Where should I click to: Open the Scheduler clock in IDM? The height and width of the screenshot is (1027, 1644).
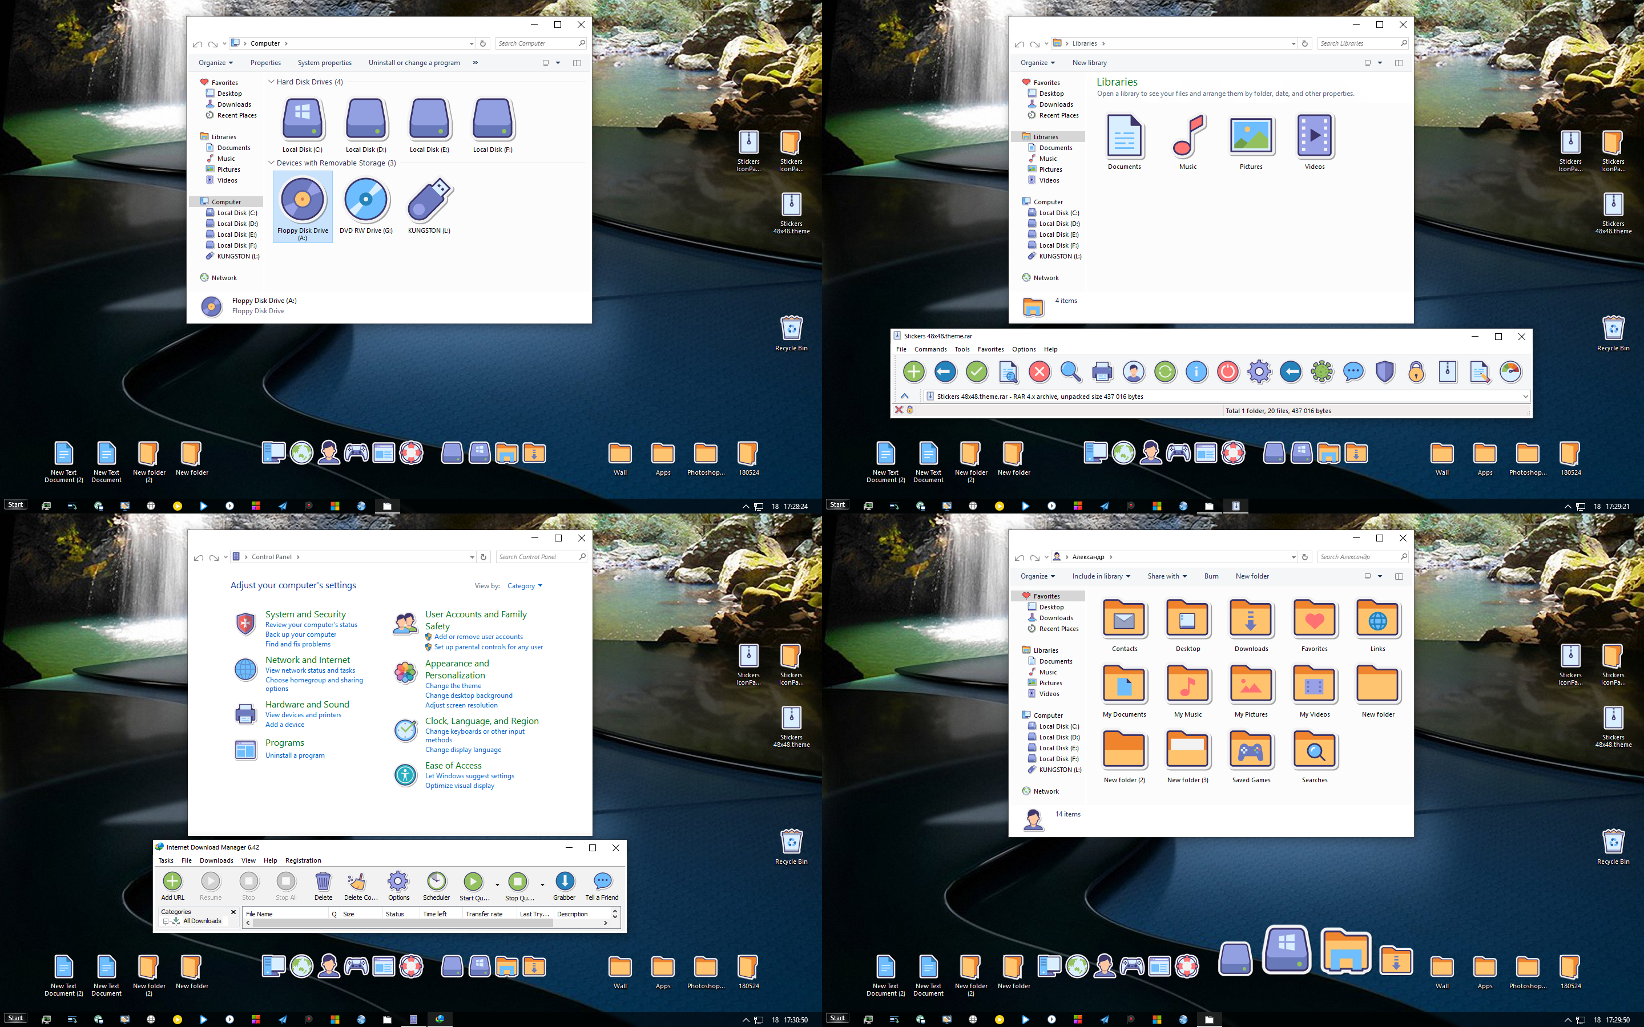coord(436,886)
